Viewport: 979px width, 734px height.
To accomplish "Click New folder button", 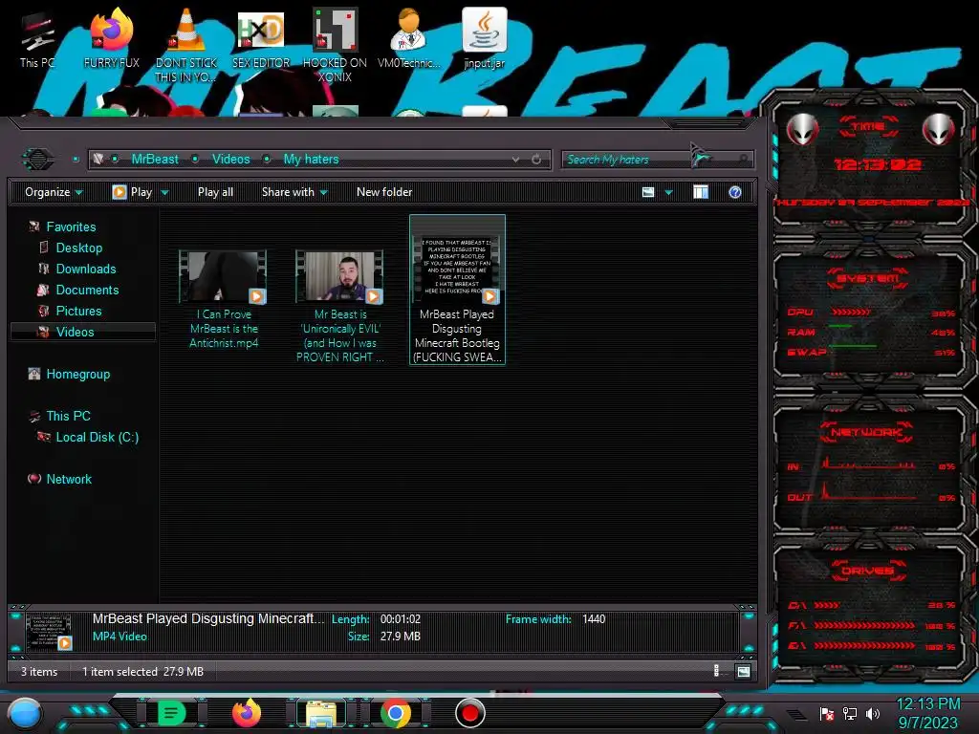I will 384,191.
